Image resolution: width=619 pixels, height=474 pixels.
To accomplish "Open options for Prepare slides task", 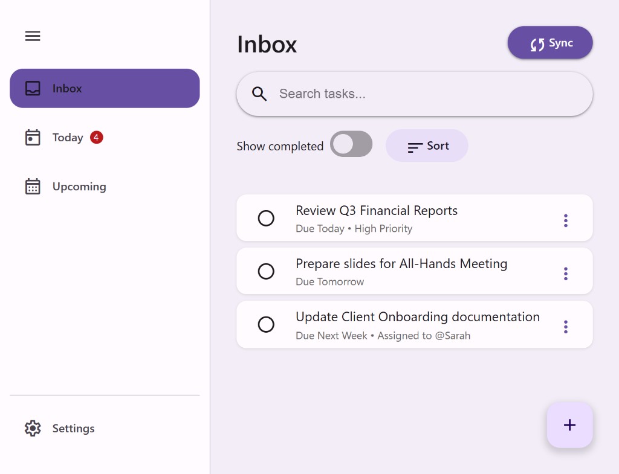I will (566, 274).
